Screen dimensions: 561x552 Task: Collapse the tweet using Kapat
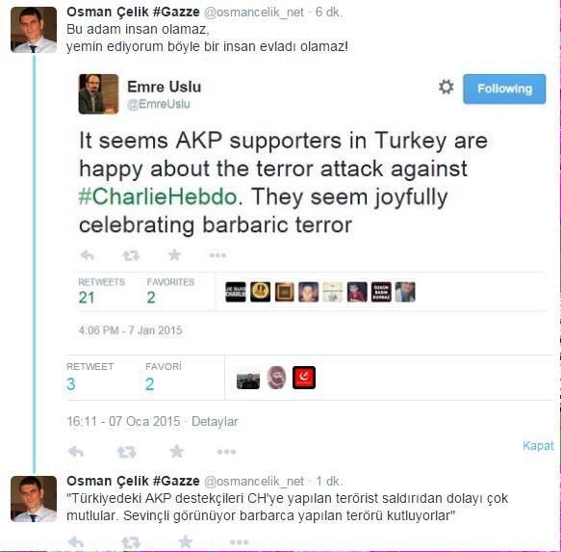click(x=538, y=446)
